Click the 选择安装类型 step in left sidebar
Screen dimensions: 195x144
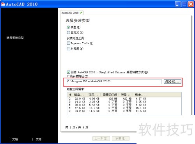pyautogui.click(x=15, y=38)
